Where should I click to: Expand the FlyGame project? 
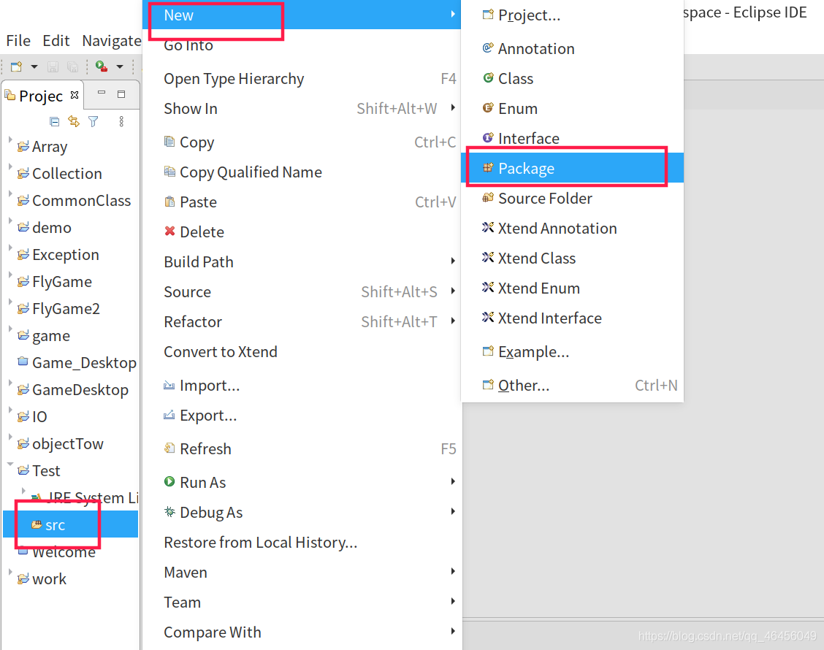tap(10, 275)
